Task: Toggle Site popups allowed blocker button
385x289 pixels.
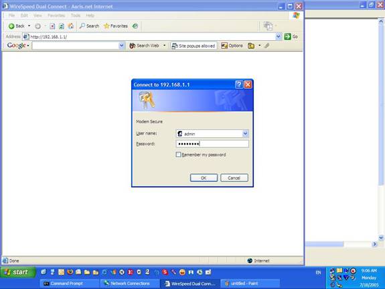Action: pos(194,46)
